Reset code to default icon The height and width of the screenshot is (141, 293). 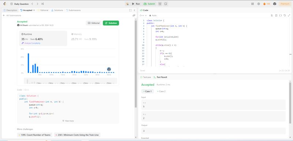(x=285, y=15)
